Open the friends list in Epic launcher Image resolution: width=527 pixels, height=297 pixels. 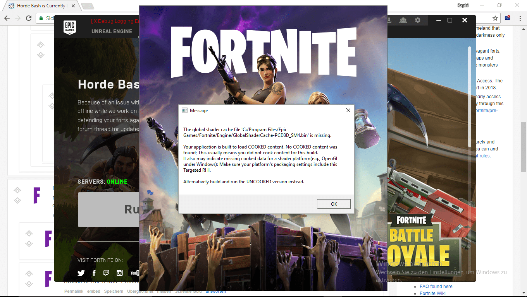pyautogui.click(x=403, y=20)
